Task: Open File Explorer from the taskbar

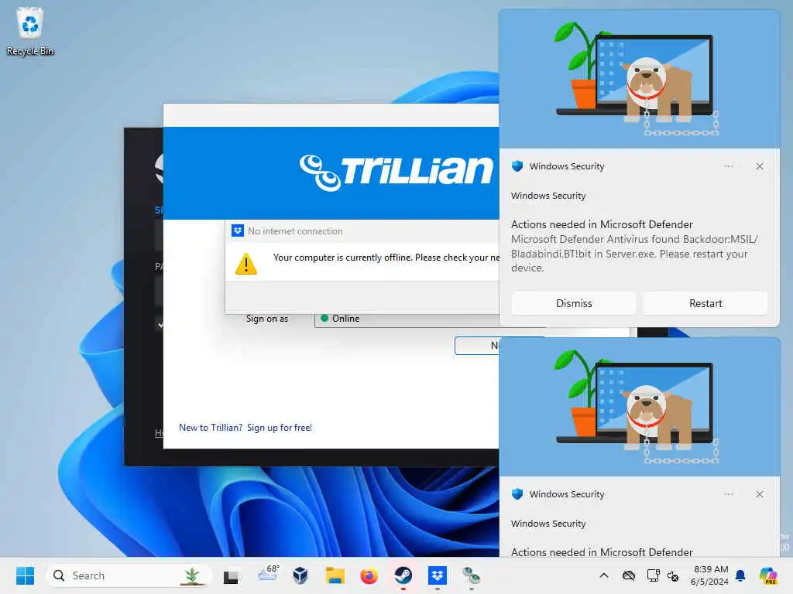Action: [335, 575]
